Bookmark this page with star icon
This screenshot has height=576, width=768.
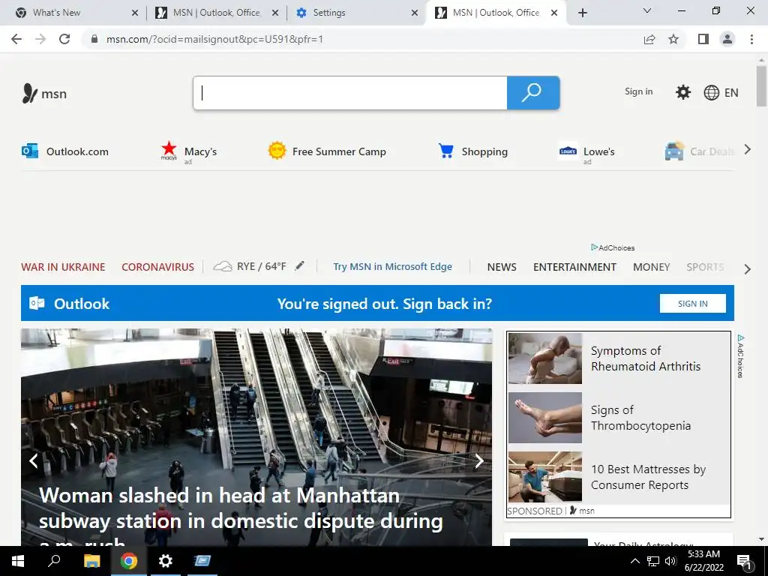[673, 39]
